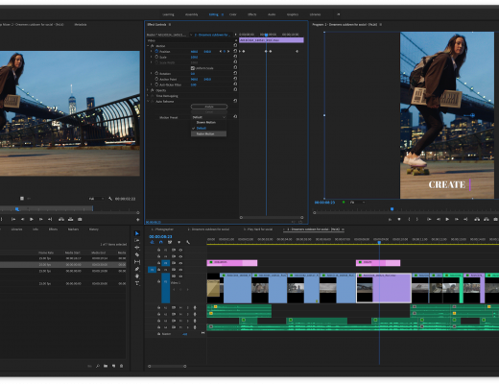The width and height of the screenshot is (499, 384).
Task: Select the Hand tool
Action: 137,276
